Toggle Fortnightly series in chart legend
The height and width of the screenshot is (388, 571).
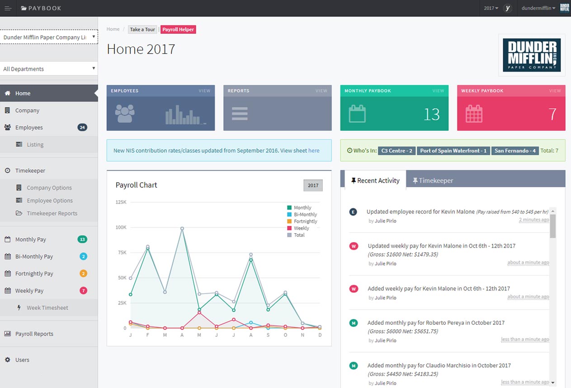302,221
